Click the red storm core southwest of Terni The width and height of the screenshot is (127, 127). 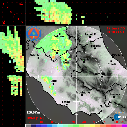[53, 57]
